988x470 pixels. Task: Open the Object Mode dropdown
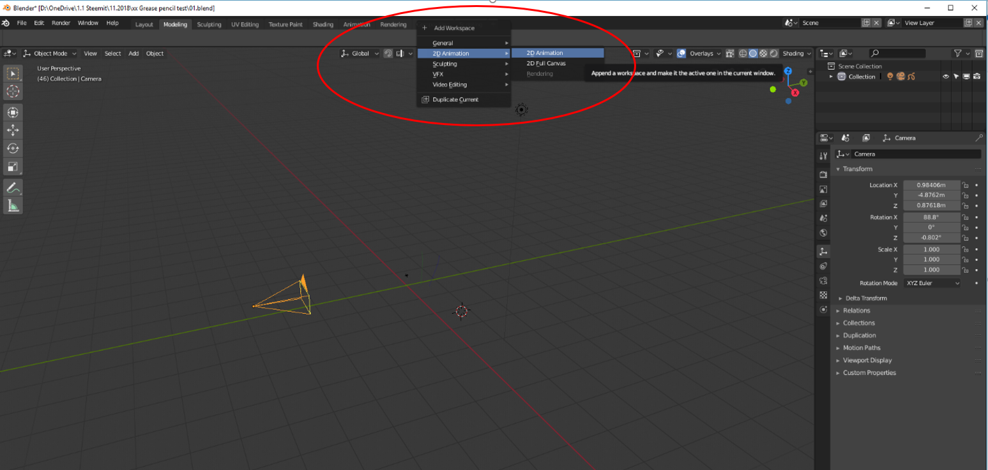tap(49, 54)
